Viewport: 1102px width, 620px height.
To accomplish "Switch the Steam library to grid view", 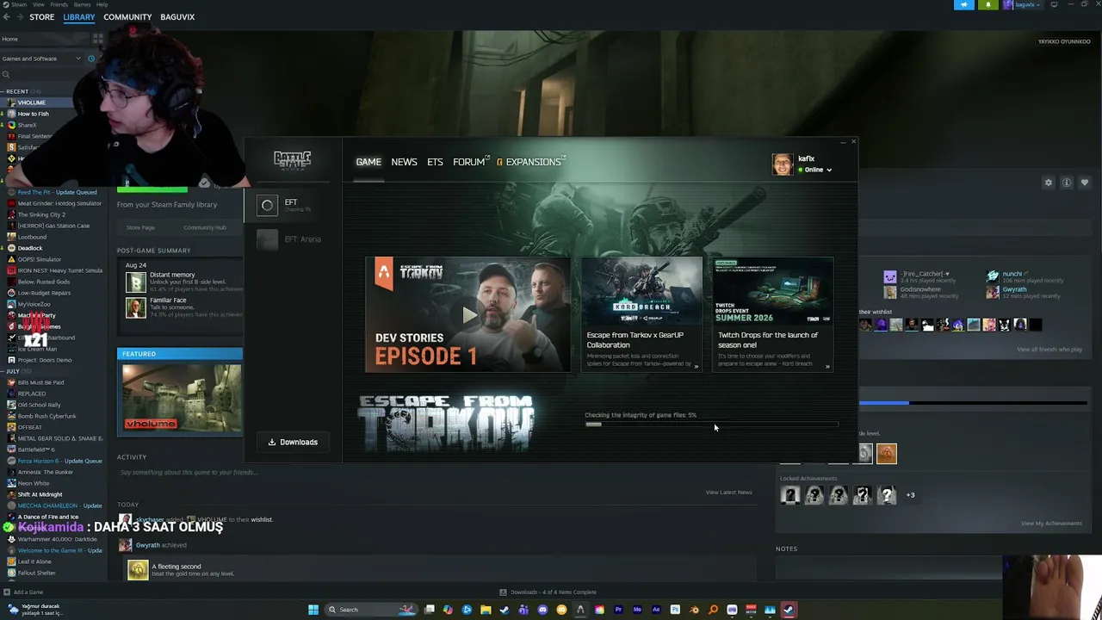I will pos(98,39).
